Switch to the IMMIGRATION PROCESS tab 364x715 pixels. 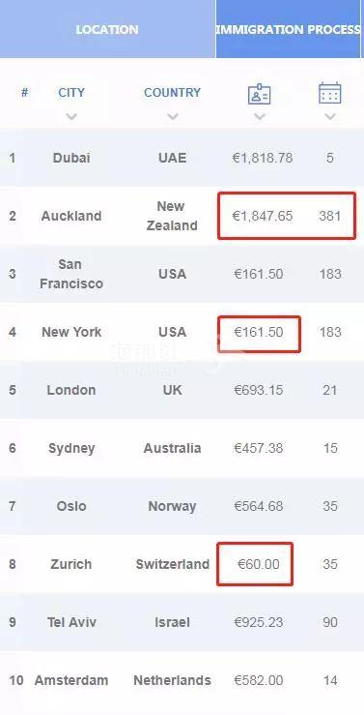pos(288,29)
